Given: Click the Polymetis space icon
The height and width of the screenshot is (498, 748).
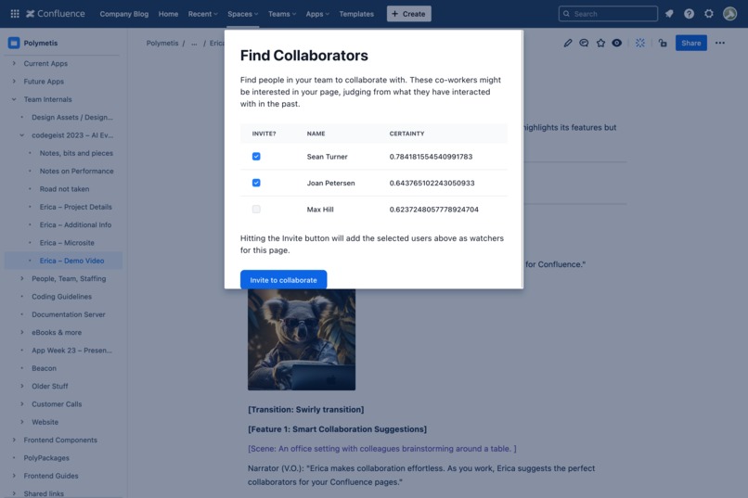Looking at the screenshot, I should [x=14, y=43].
